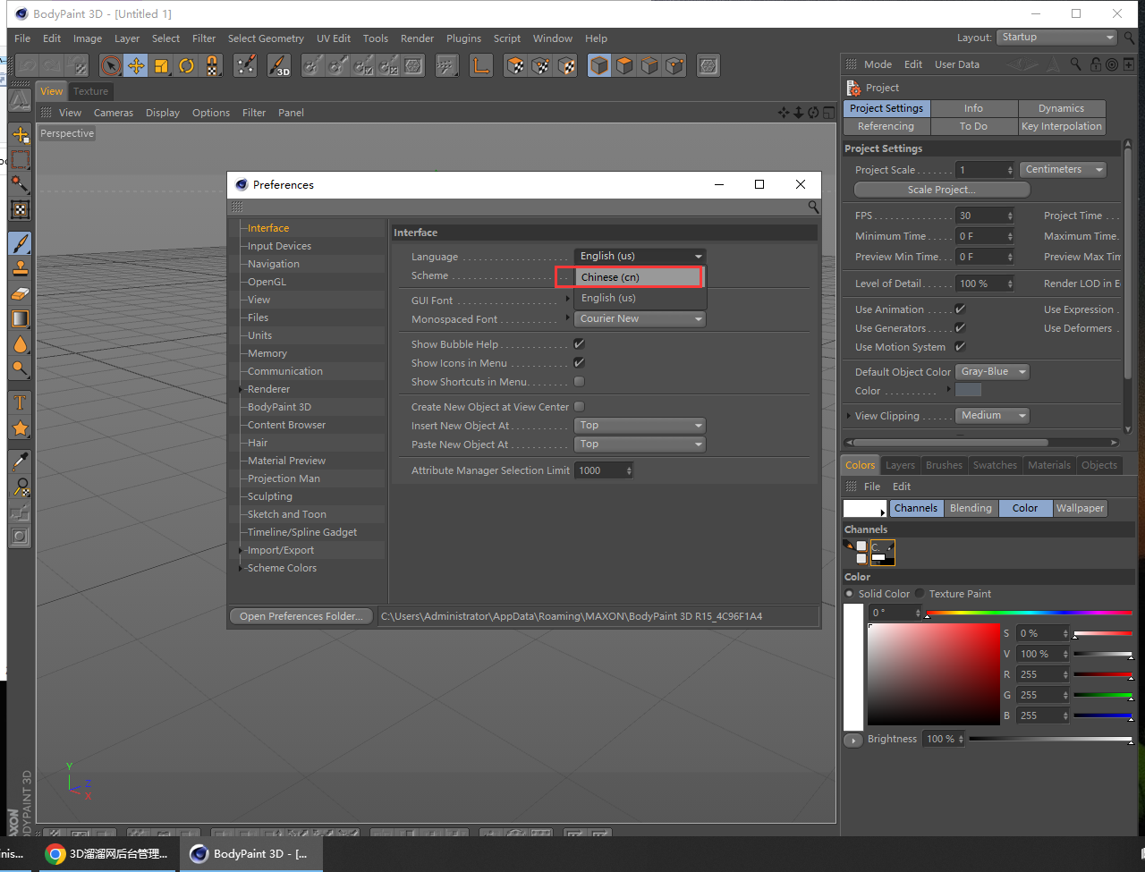
Task: Open Chrome from the taskbar
Action: [108, 854]
